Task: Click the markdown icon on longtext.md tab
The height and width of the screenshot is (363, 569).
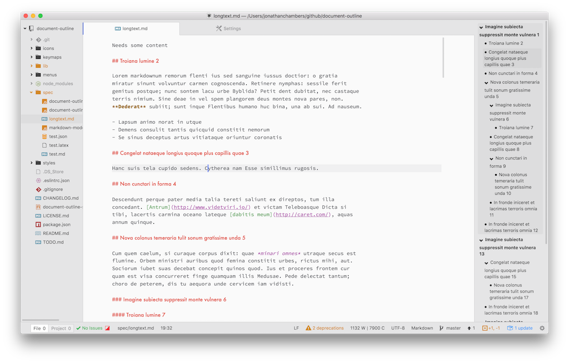Action: [118, 28]
